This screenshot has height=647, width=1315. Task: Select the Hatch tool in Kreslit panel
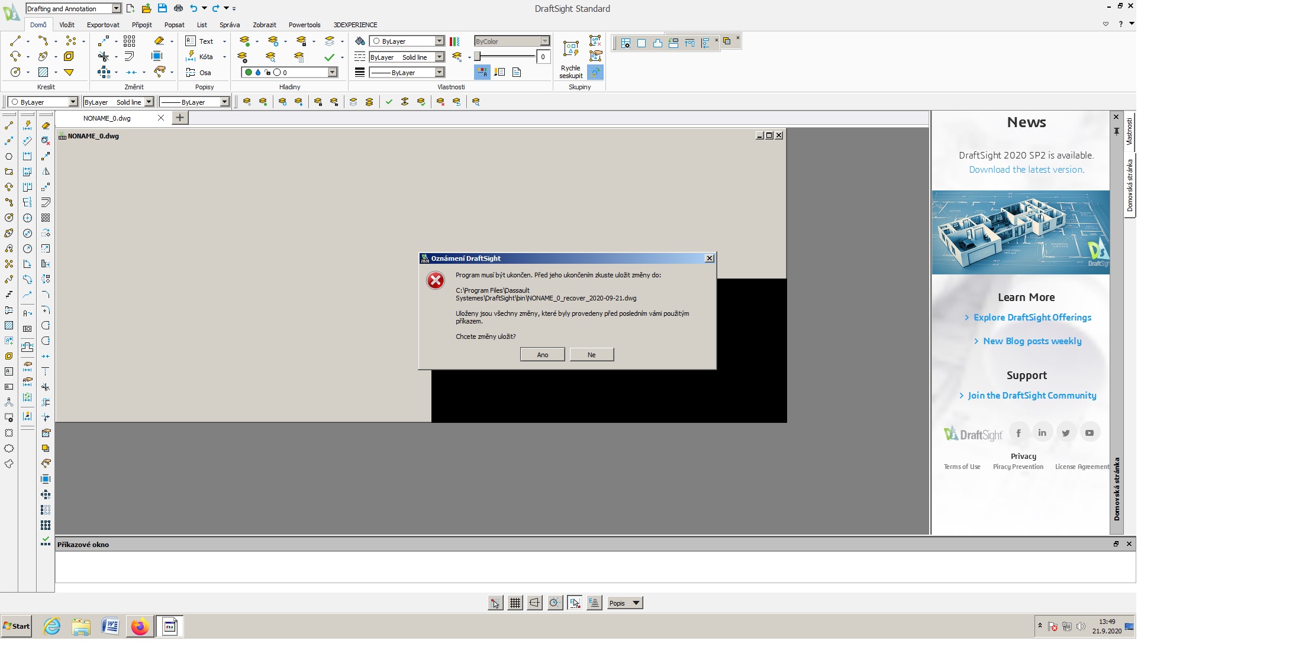pos(43,72)
